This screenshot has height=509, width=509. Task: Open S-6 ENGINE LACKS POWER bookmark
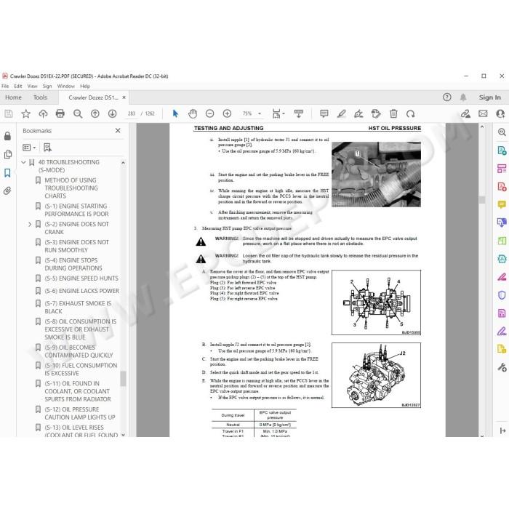(x=81, y=291)
